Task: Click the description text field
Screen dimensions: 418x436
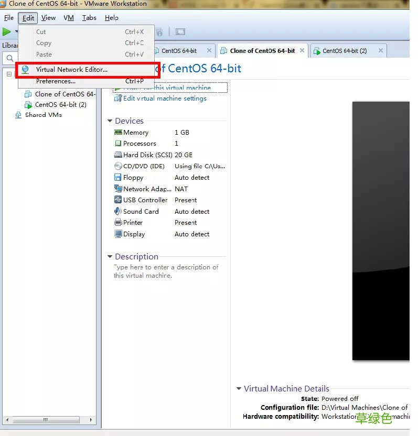Action: 166,271
